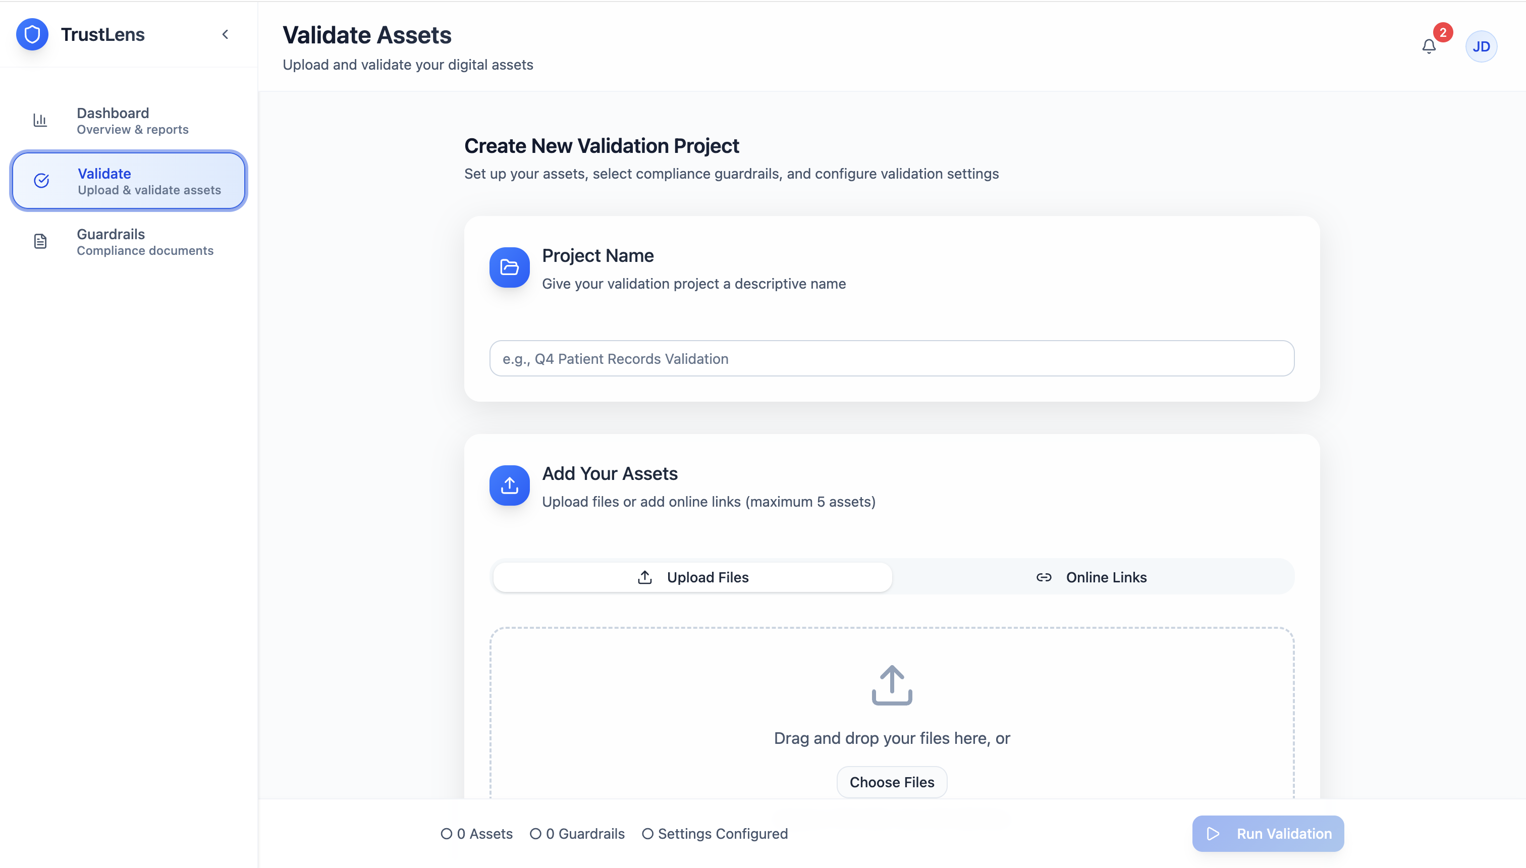Click the Validate check circle icon
The width and height of the screenshot is (1526, 868).
pyautogui.click(x=41, y=181)
